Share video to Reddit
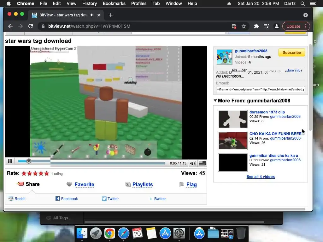 click(x=20, y=199)
